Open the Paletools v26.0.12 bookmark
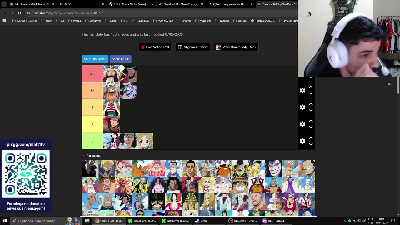 tap(263, 21)
